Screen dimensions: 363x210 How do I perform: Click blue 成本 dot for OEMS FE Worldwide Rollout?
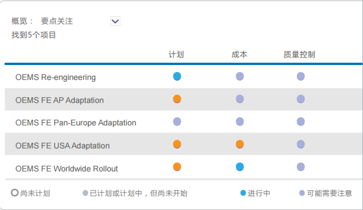pyautogui.click(x=240, y=167)
